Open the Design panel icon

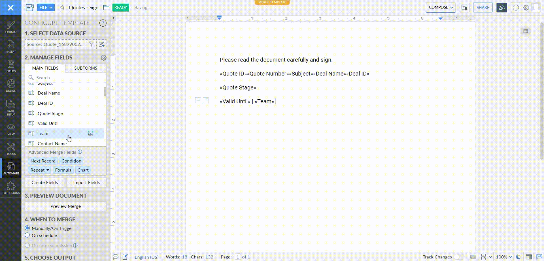coord(11,86)
